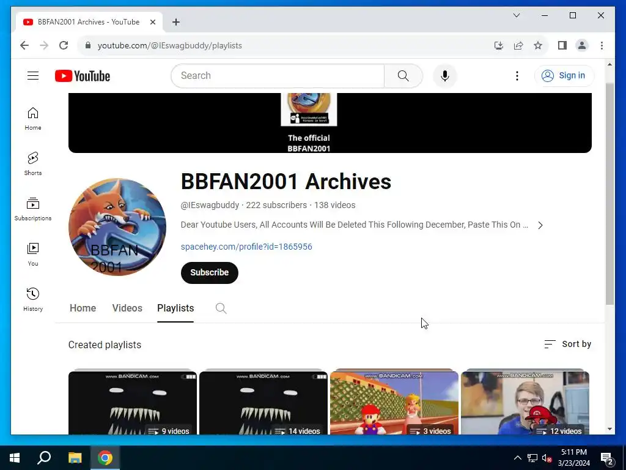Open the 9 videos playlist thumbnail
Screen dimensions: 626x470
tap(133, 403)
